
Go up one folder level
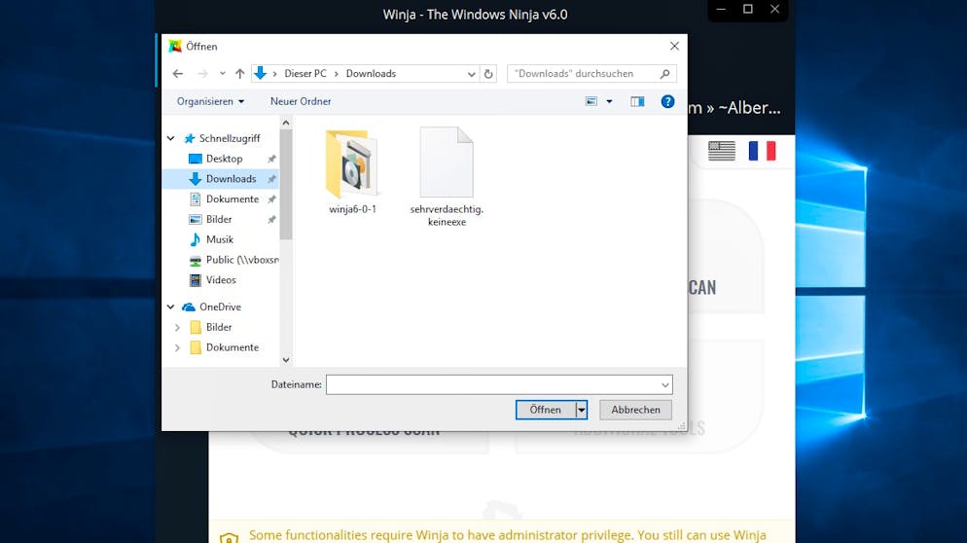(x=240, y=73)
